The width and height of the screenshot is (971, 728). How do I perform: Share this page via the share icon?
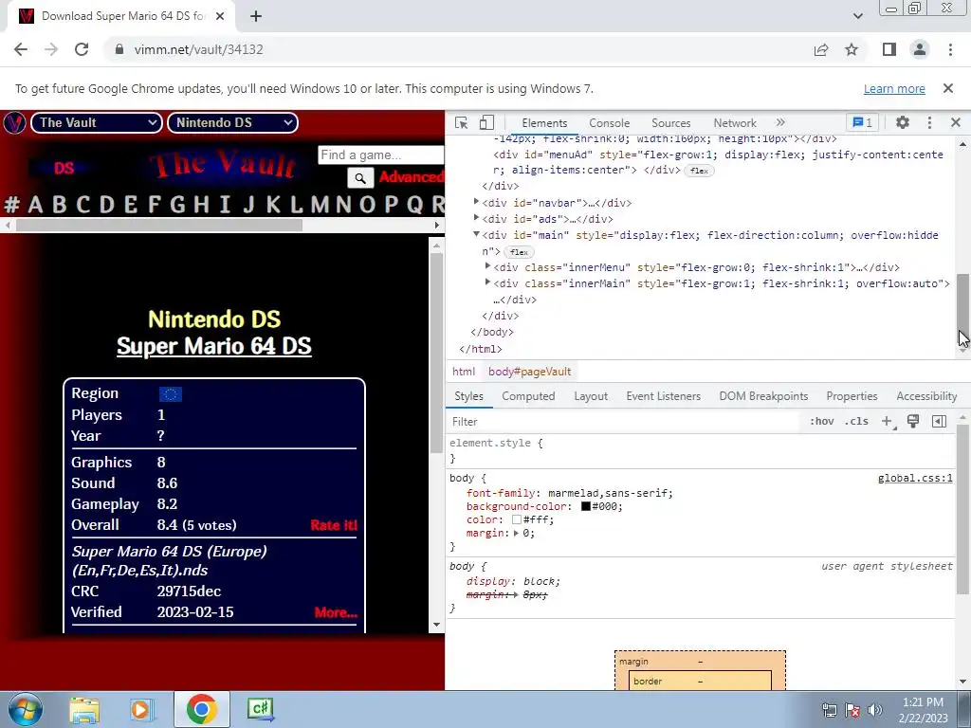point(821,49)
